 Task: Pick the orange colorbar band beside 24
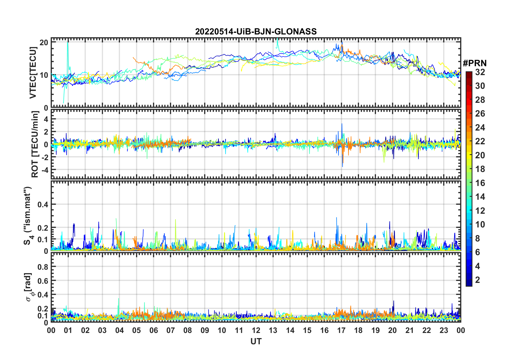pyautogui.click(x=469, y=128)
